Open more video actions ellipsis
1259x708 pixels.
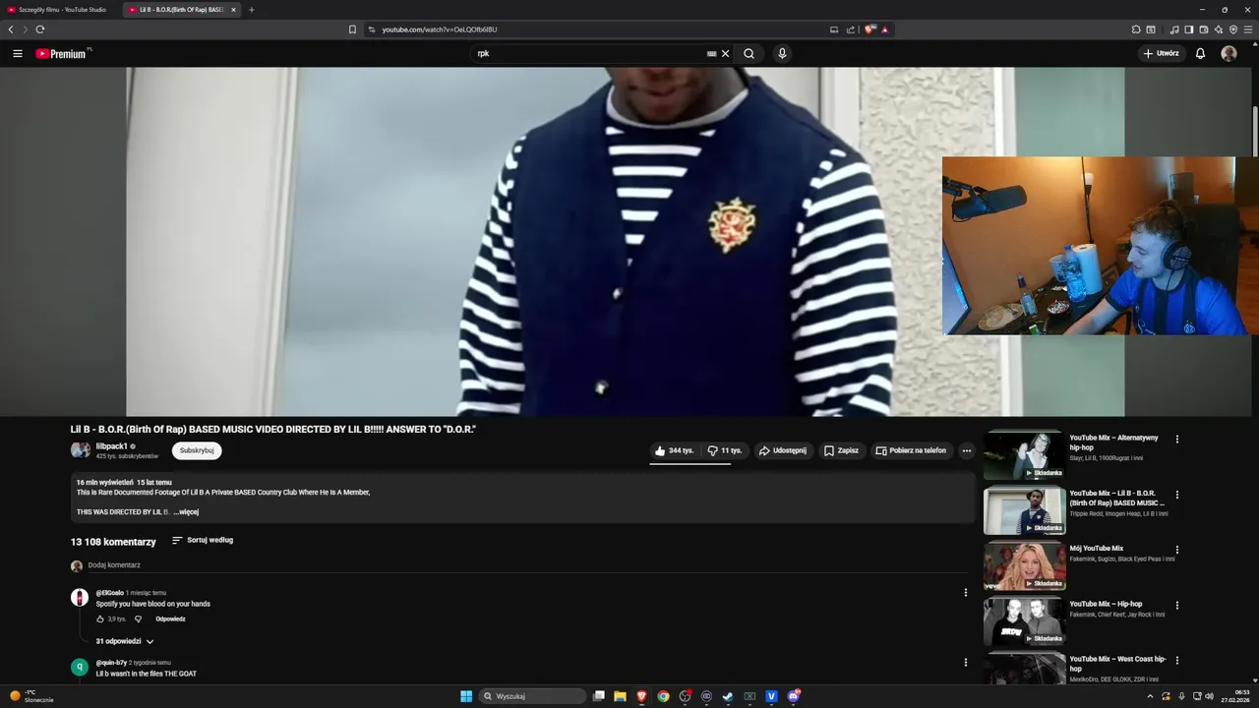click(x=966, y=450)
